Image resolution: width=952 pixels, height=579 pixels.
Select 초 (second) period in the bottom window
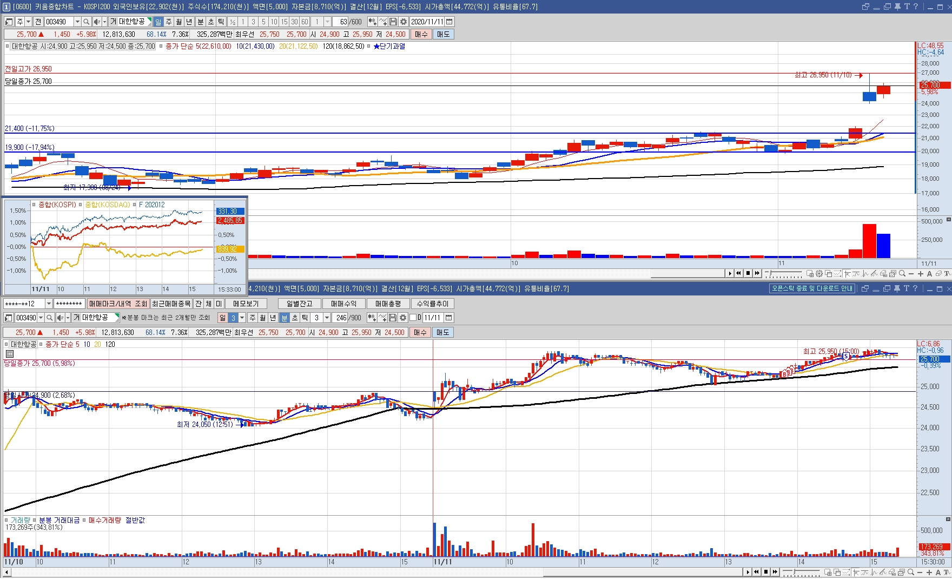pos(295,318)
